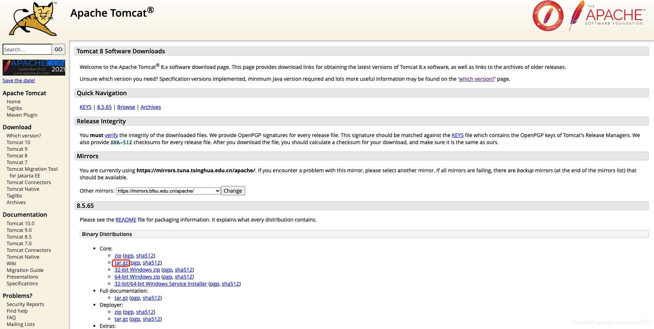
Task: Open the 'which version?' page link
Action: [x=477, y=79]
